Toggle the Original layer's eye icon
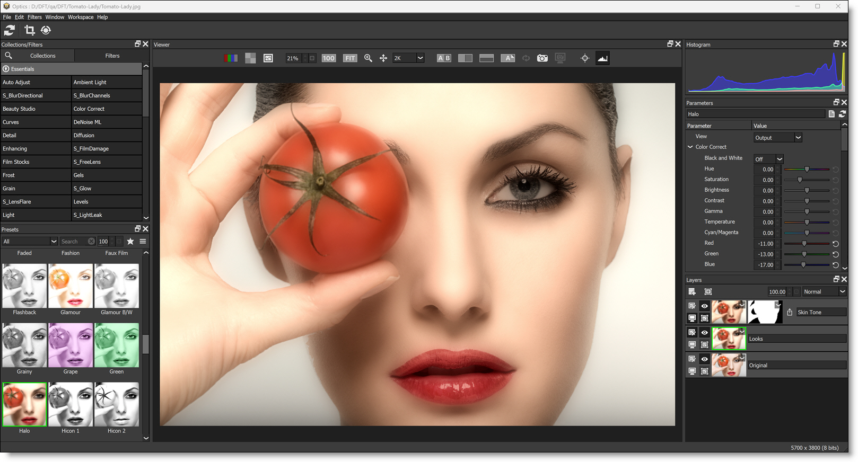 coord(704,359)
